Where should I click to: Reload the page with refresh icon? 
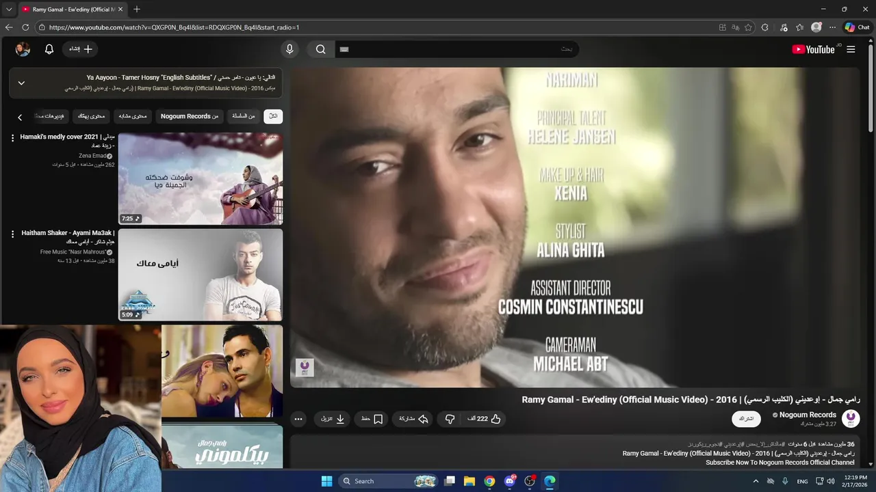(25, 27)
